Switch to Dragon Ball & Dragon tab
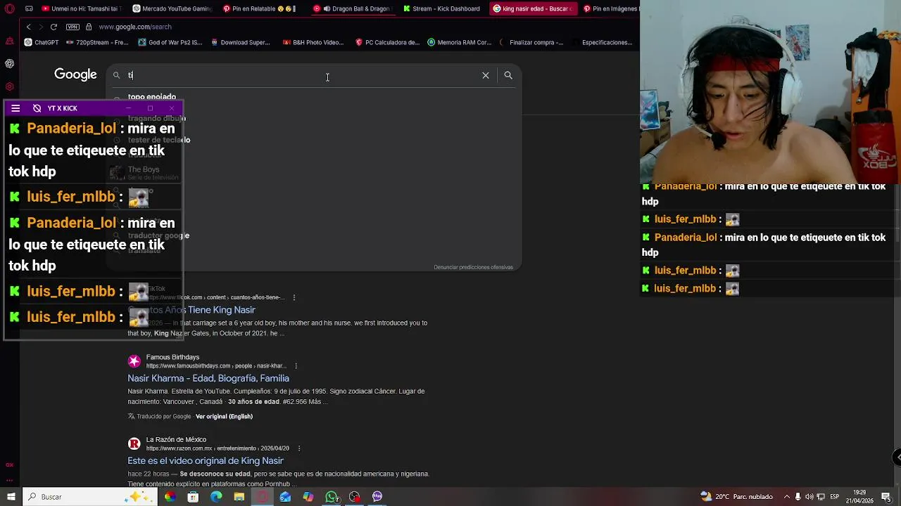 352,8
